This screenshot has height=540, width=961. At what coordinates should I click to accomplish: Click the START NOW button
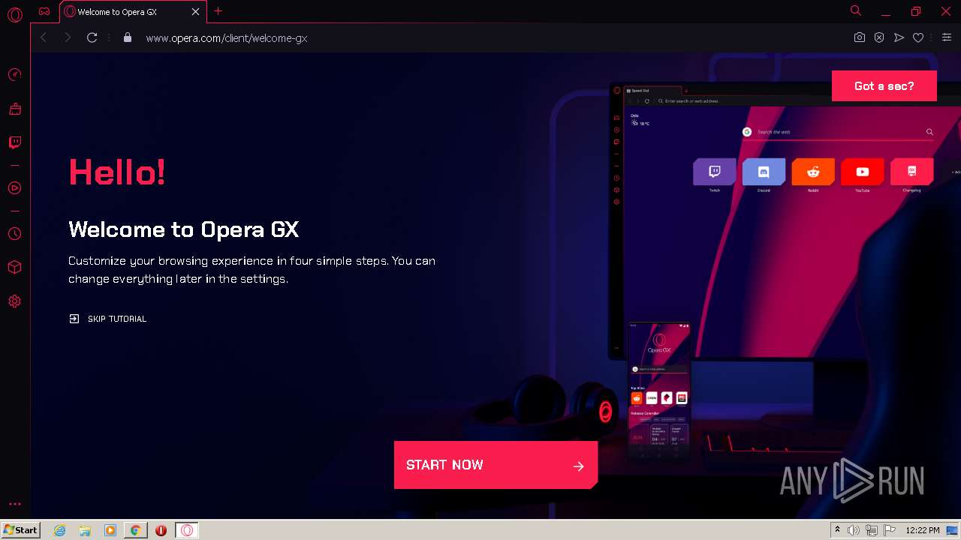[x=496, y=465]
